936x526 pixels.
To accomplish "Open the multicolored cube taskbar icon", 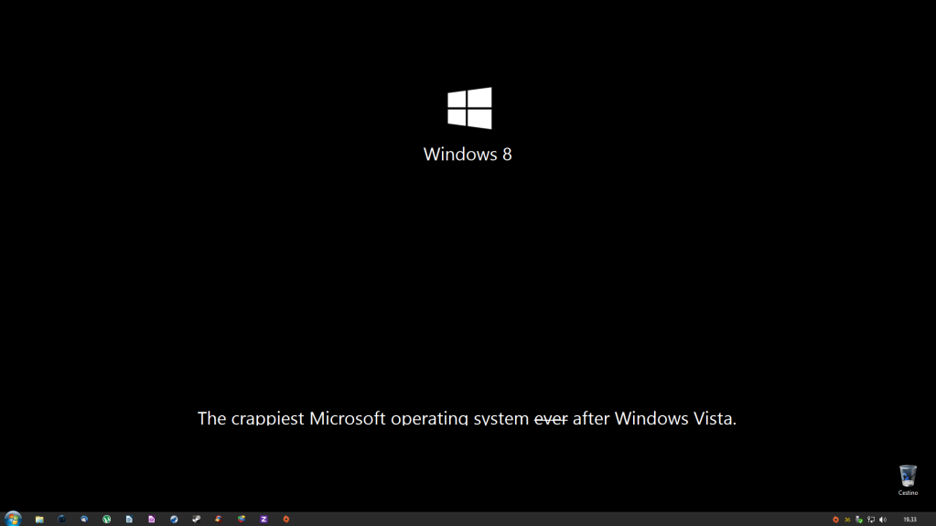I will (x=242, y=519).
